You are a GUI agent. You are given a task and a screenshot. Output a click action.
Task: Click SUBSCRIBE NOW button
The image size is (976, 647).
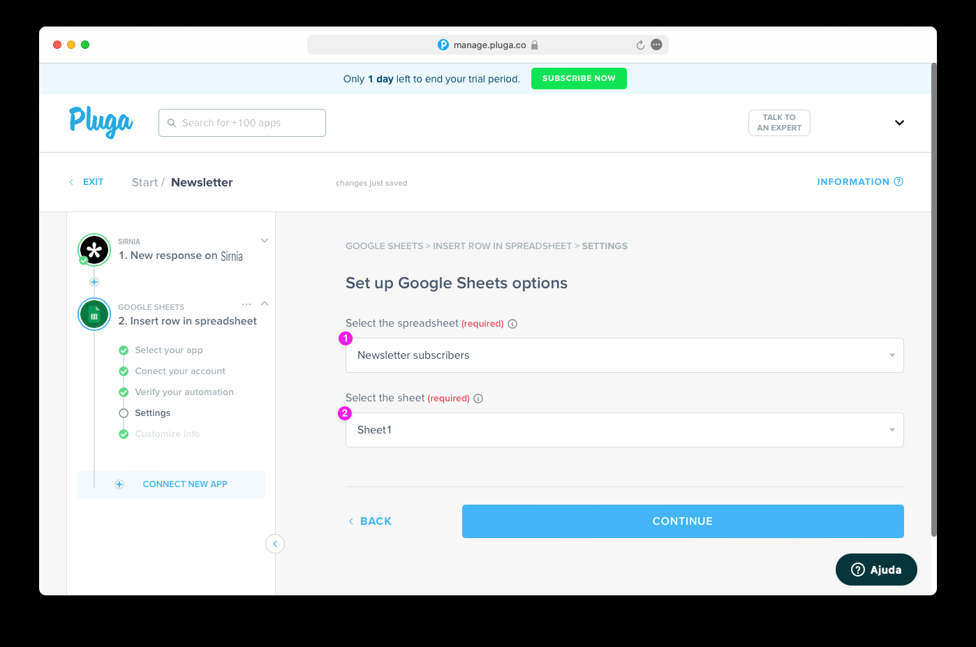tap(579, 78)
